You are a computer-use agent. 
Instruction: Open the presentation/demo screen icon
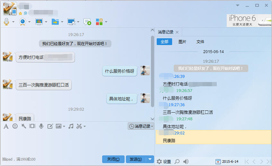point(39,22)
